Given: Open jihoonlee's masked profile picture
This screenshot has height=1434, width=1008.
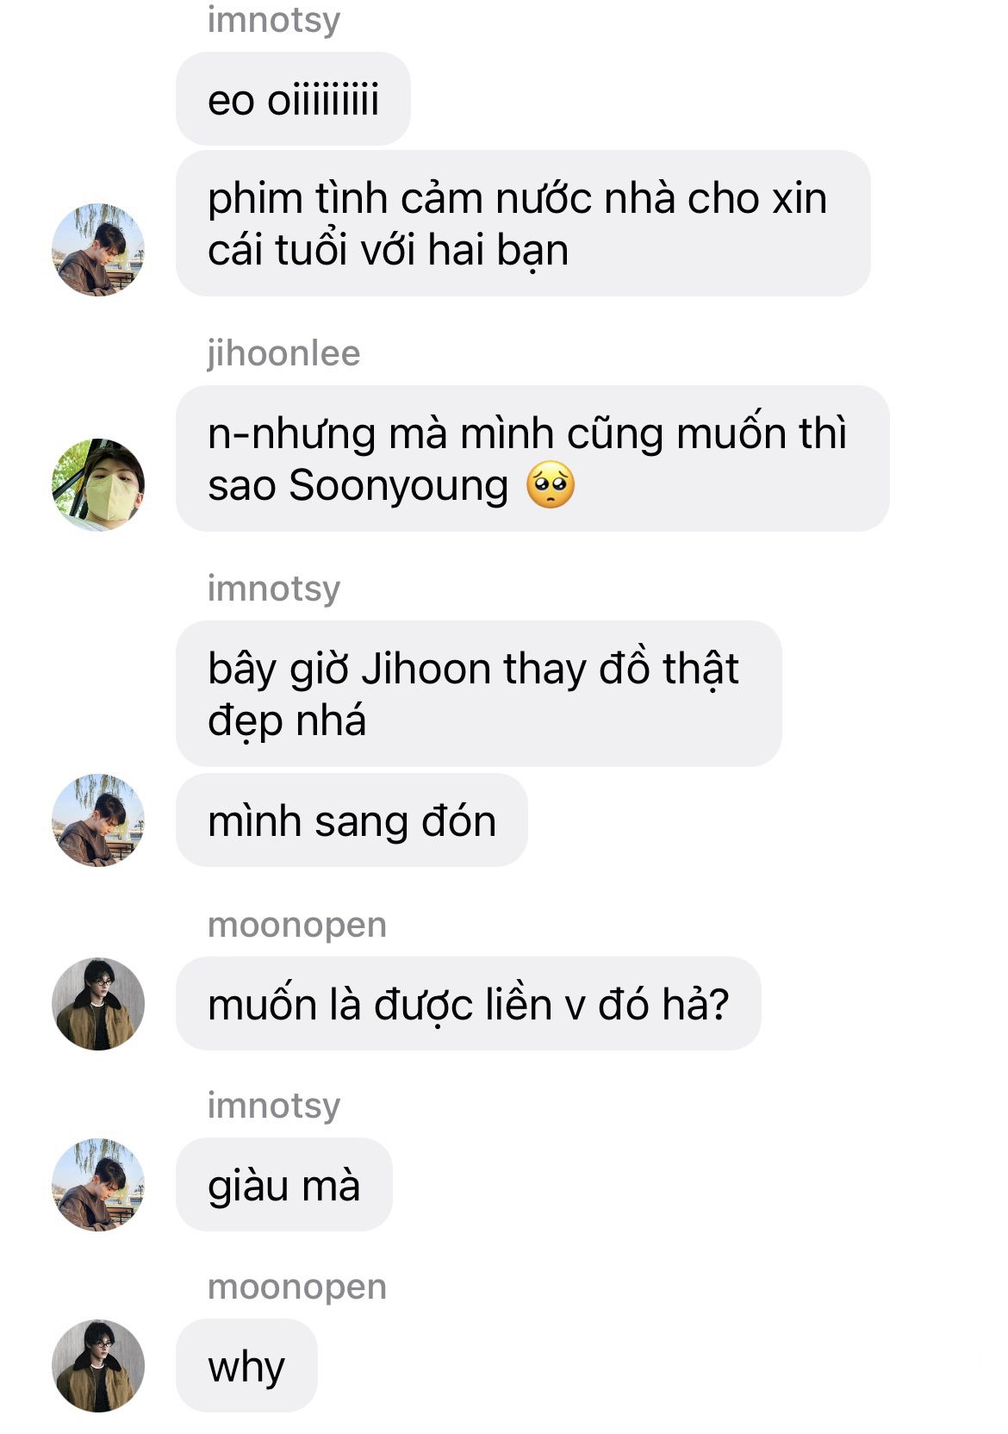Looking at the screenshot, I should click(98, 485).
